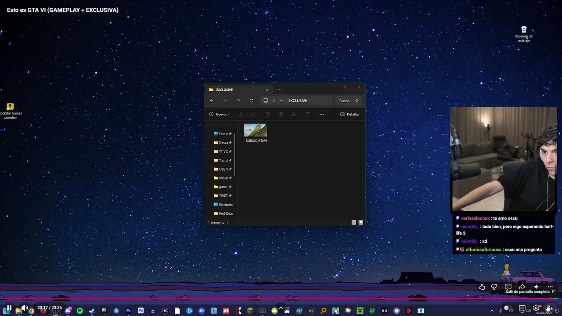Click the sparkle icon in player overlay
The image size is (562, 316).
point(536,287)
